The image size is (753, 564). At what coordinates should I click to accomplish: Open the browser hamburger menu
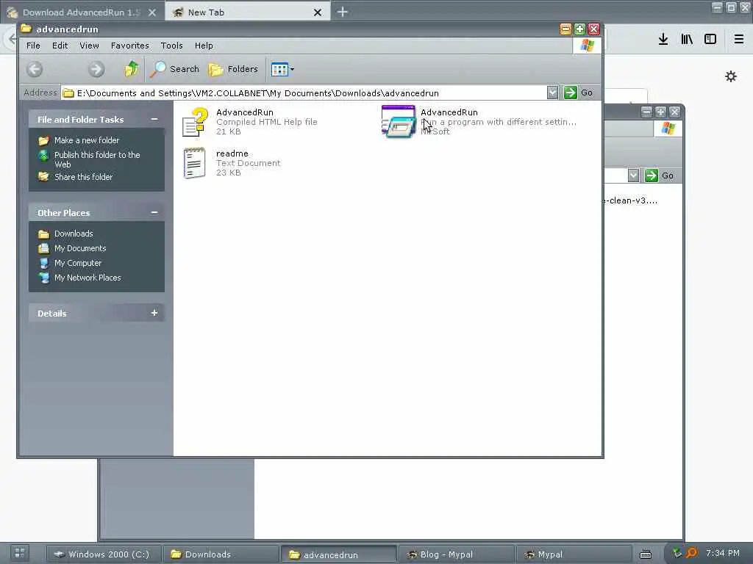click(739, 40)
